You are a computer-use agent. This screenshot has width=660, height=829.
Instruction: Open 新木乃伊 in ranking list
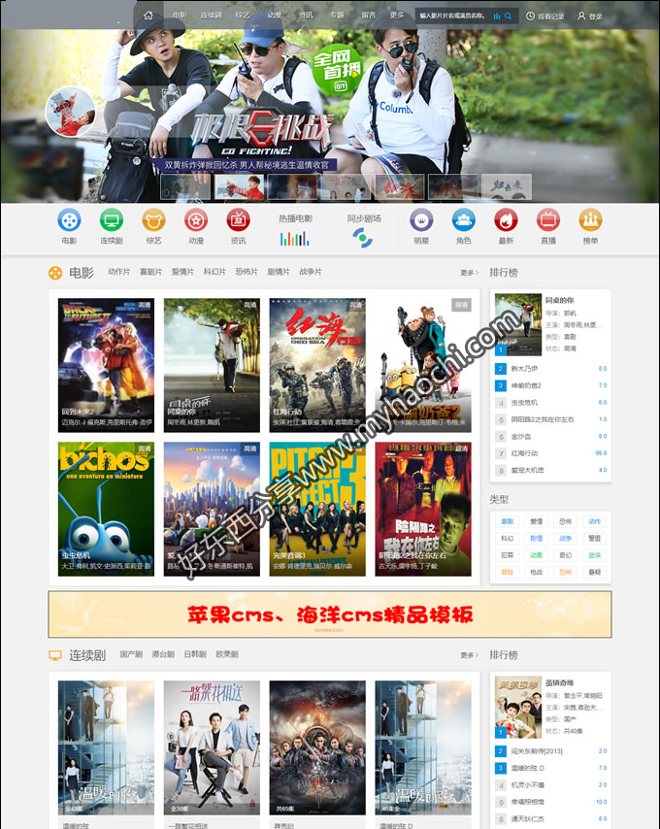click(524, 369)
